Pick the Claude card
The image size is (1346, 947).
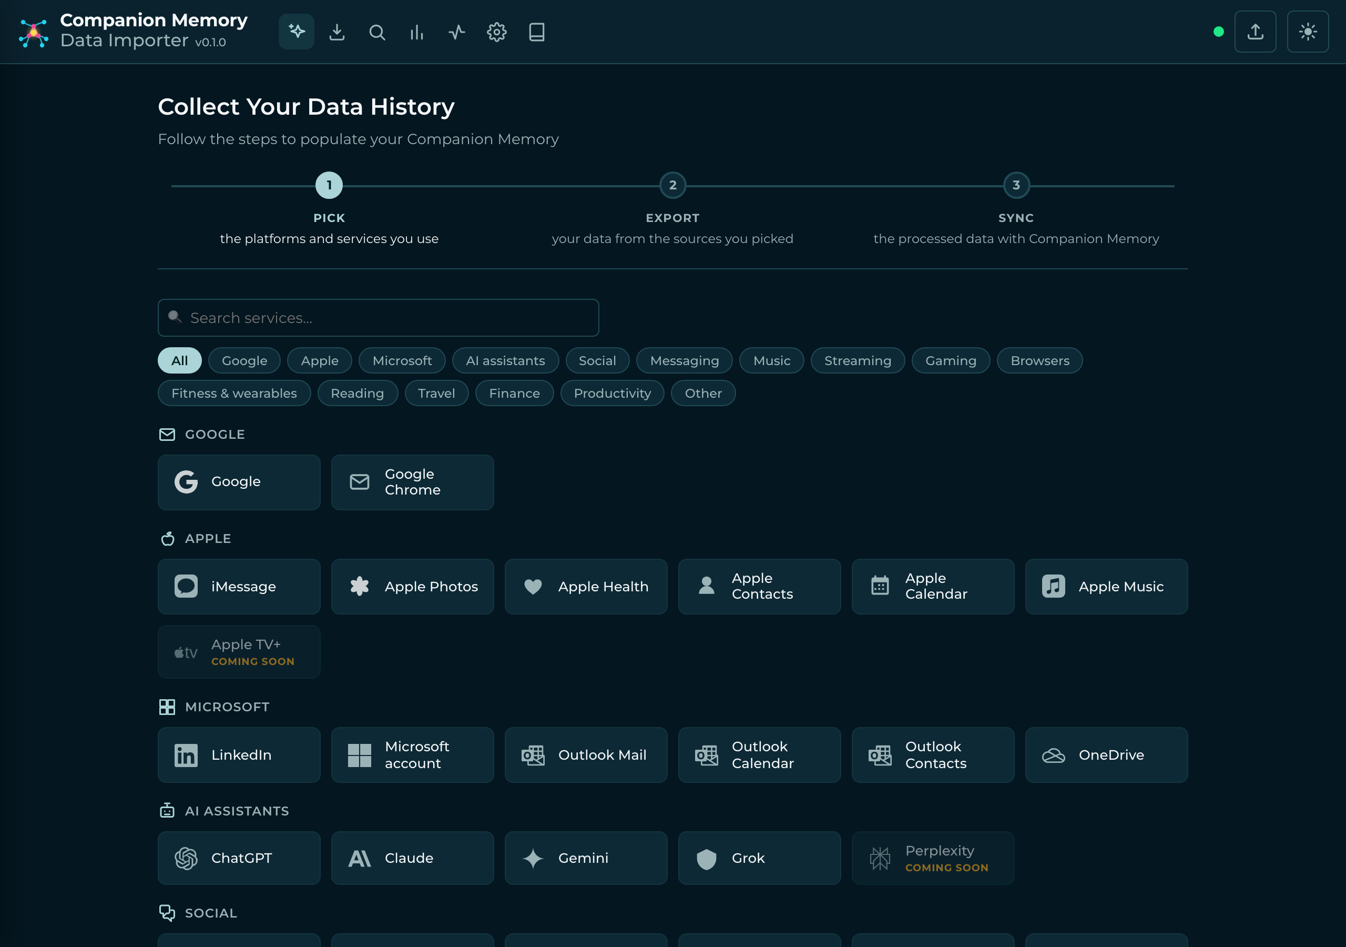tap(413, 859)
